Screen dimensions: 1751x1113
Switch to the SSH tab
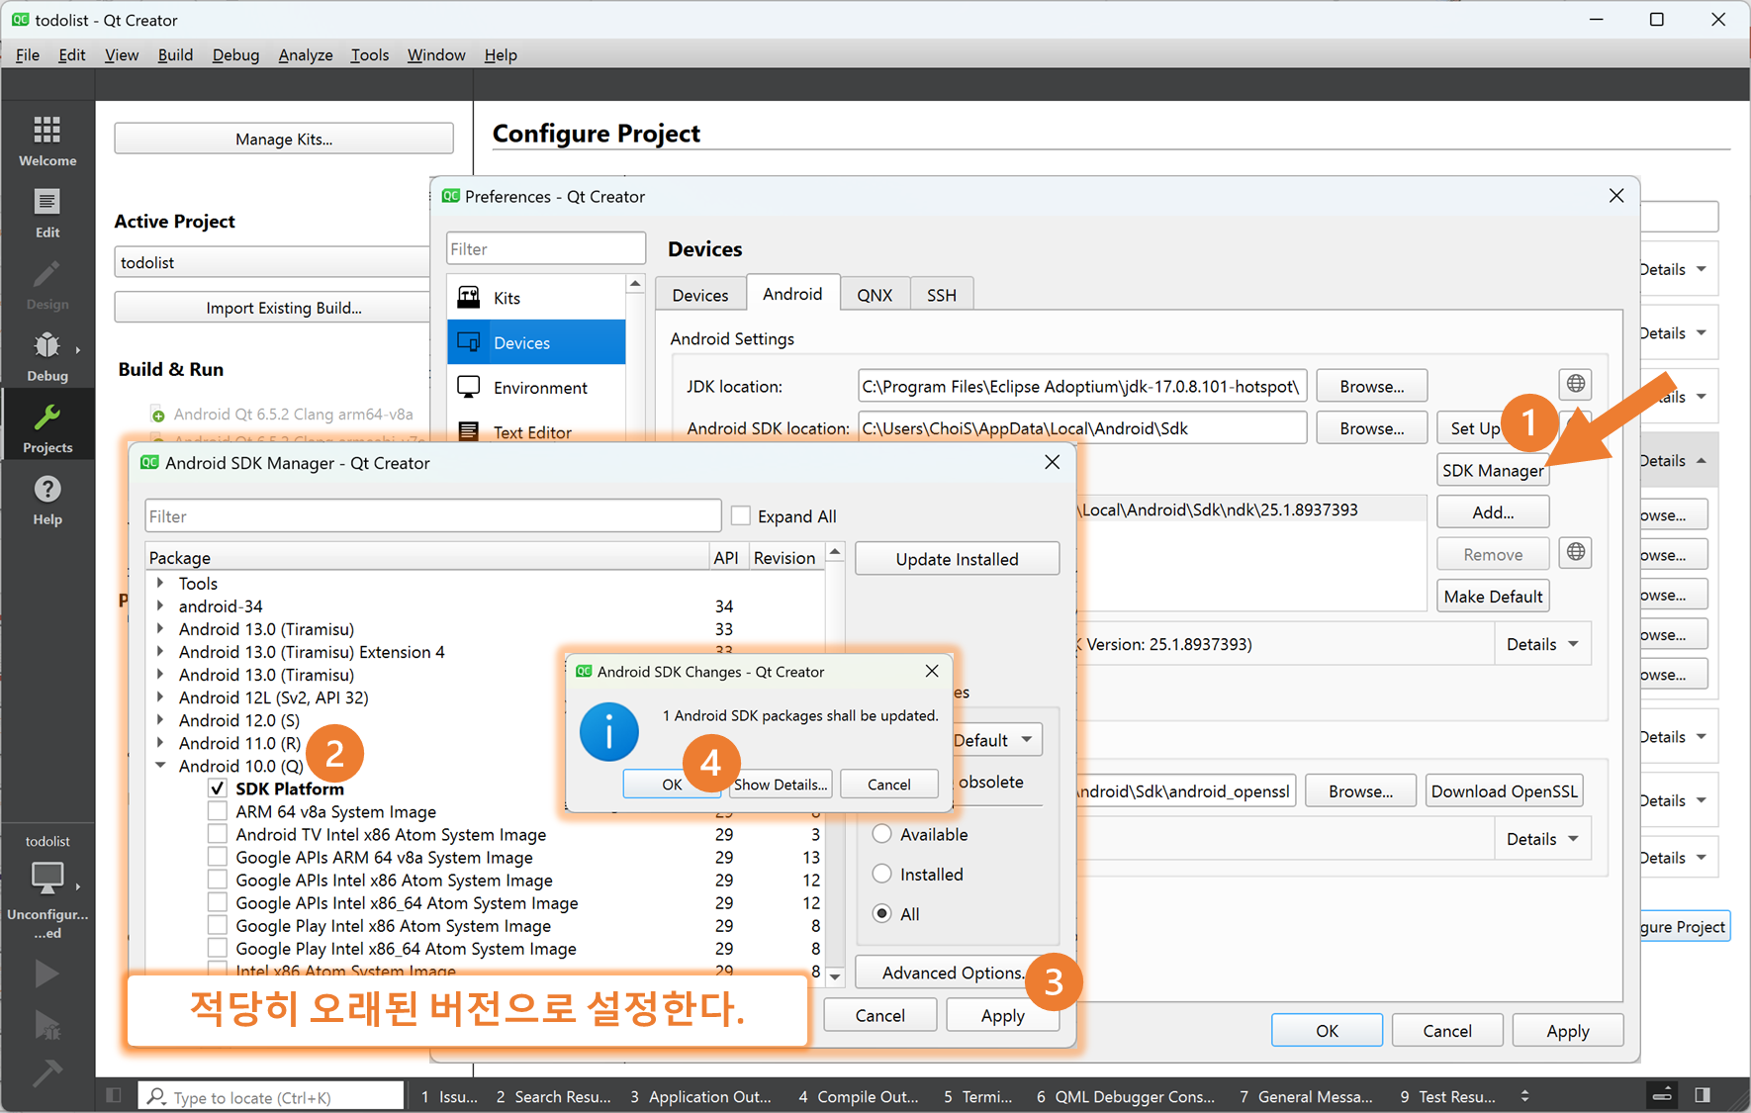942,295
